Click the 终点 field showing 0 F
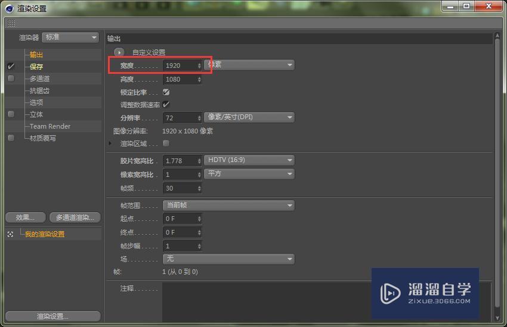The width and height of the screenshot is (507, 327). [180, 232]
